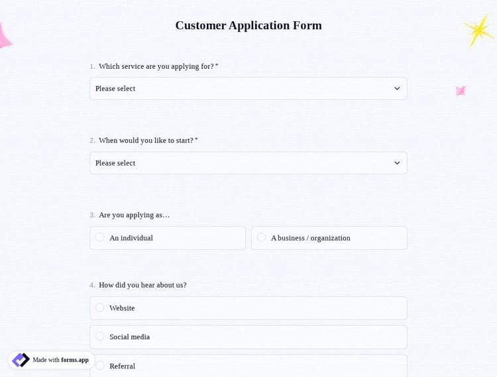497x377 pixels.
Task: Click the small pink sparkle decoration
Action: tap(461, 91)
